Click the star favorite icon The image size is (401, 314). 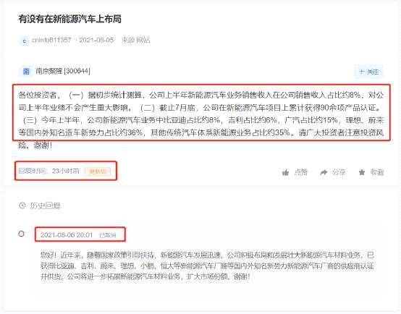pos(362,172)
